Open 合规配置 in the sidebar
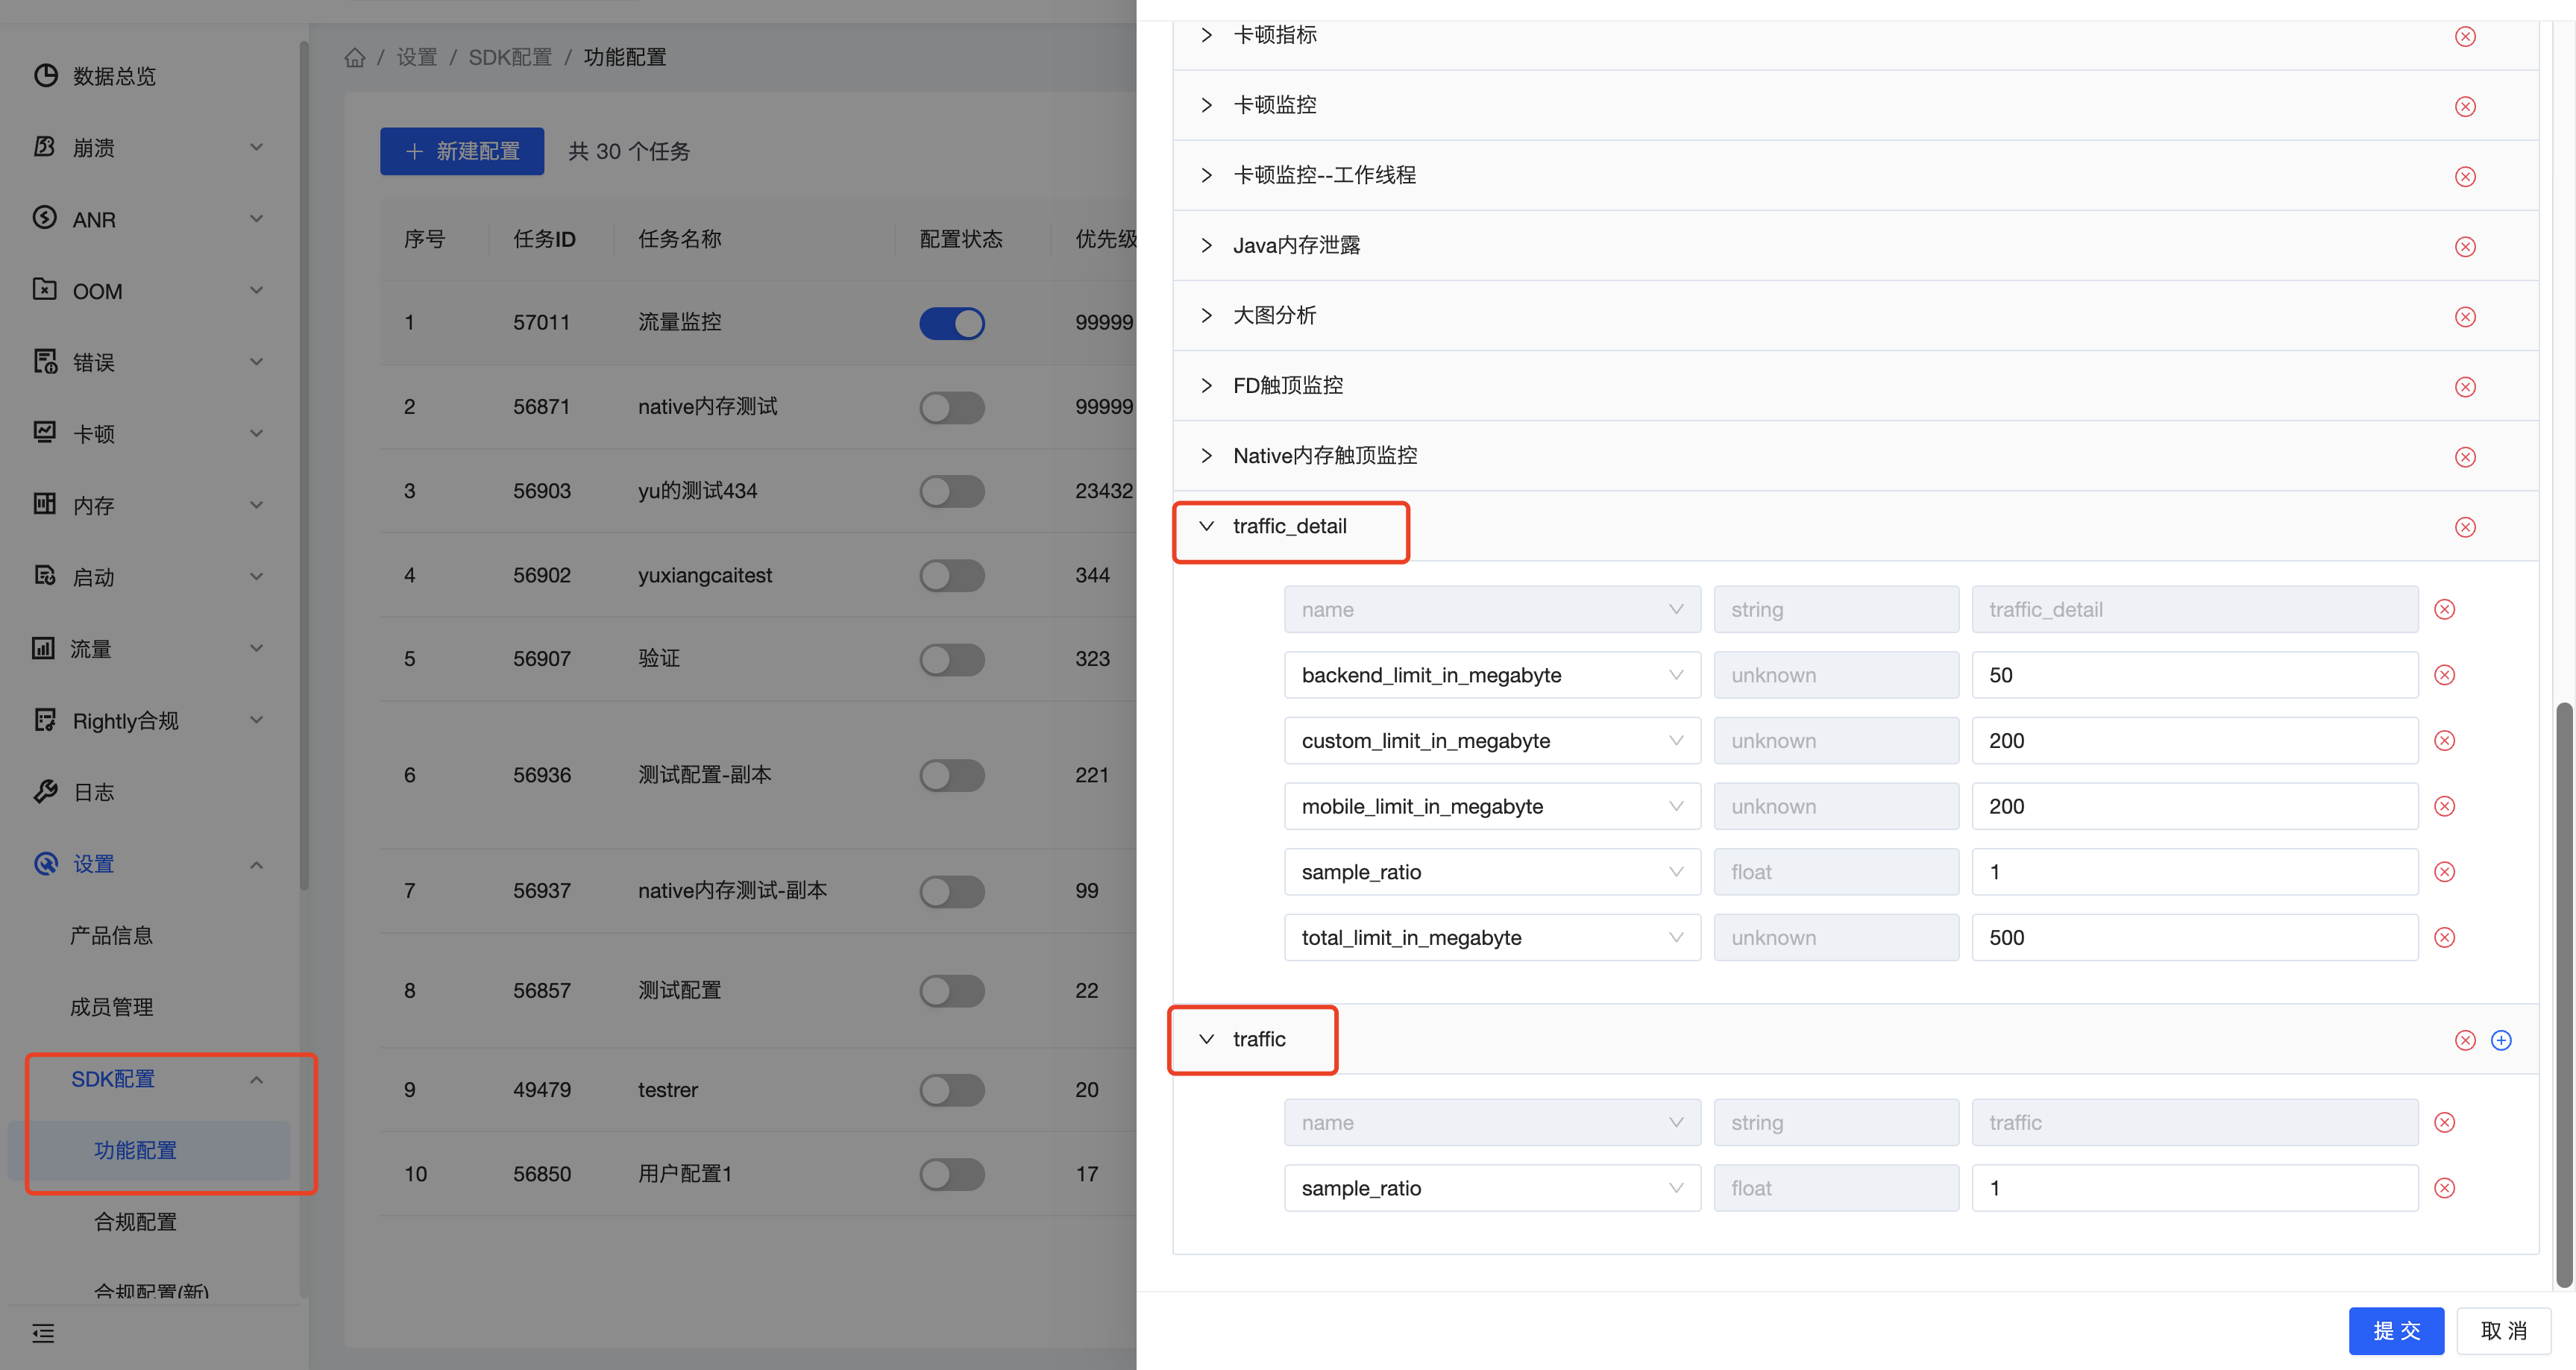 [x=135, y=1222]
